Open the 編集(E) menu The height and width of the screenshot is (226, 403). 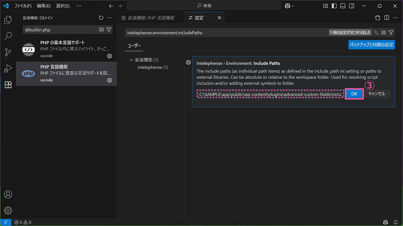click(x=44, y=6)
